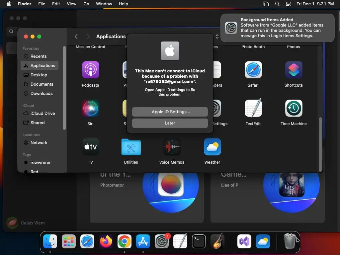The image size is (340, 255).
Task: Click the Mission Control label
Action: (90, 47)
